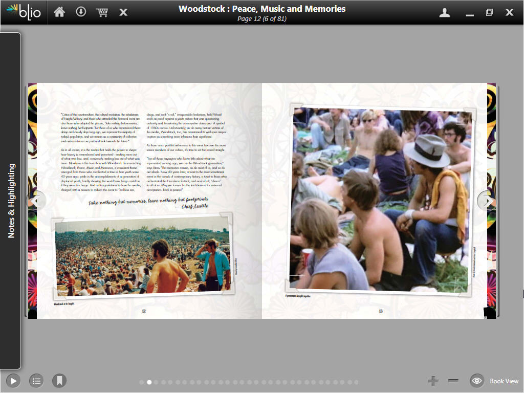Bookmark this page with the bookmark icon
This screenshot has height=393, width=524.
point(59,381)
